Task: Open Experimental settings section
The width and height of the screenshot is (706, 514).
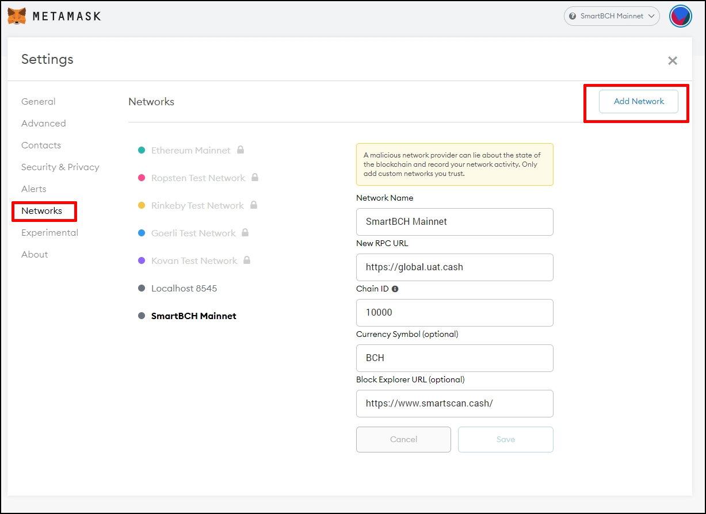Action: click(x=49, y=233)
